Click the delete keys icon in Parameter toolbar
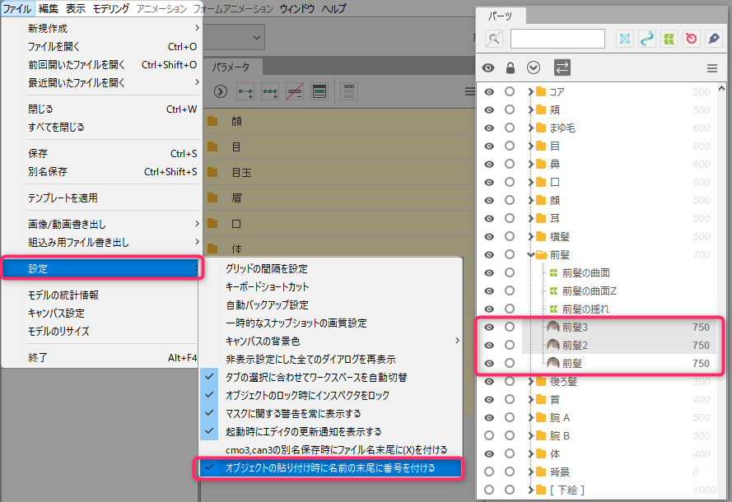The width and height of the screenshot is (732, 502). point(295,91)
